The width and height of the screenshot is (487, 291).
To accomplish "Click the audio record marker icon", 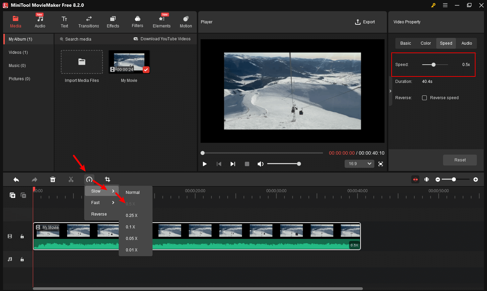I will tap(427, 179).
